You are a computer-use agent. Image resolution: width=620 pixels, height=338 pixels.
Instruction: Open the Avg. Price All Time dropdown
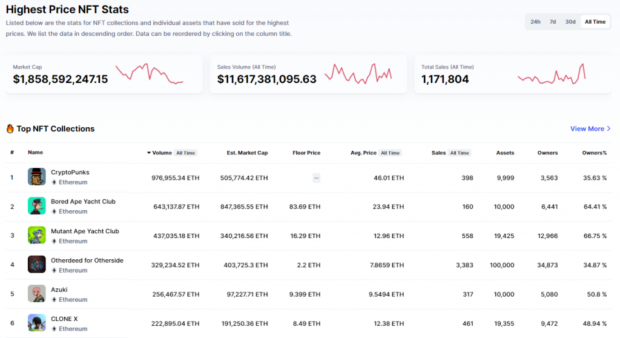click(x=390, y=153)
